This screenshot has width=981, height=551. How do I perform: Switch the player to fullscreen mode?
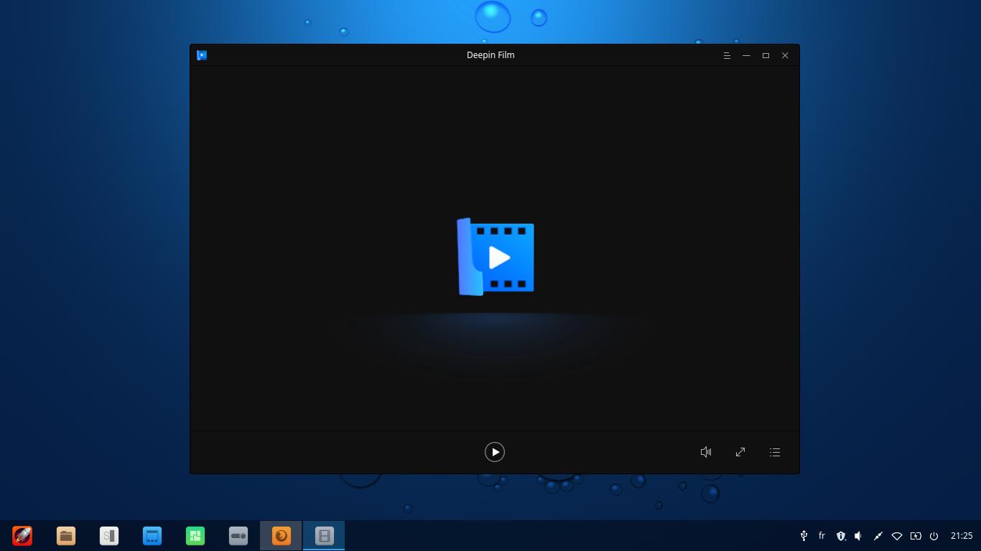click(740, 452)
